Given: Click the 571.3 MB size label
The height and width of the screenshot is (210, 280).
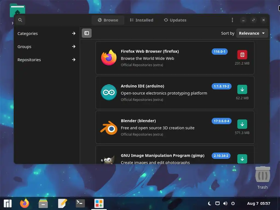Looking at the screenshot, I should click(x=242, y=133).
